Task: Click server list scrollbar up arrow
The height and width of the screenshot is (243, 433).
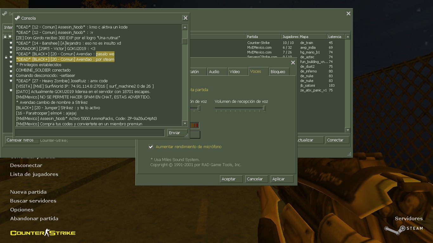Action: pos(348,37)
